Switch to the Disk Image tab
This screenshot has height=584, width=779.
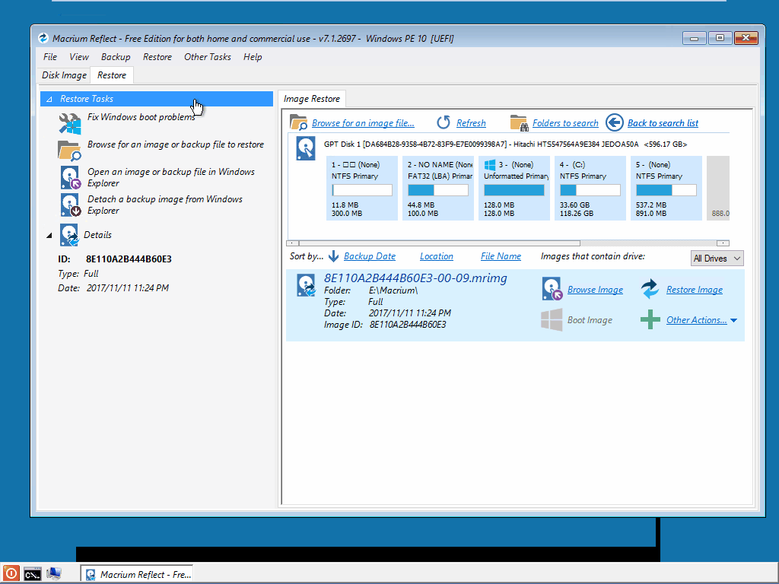(64, 75)
